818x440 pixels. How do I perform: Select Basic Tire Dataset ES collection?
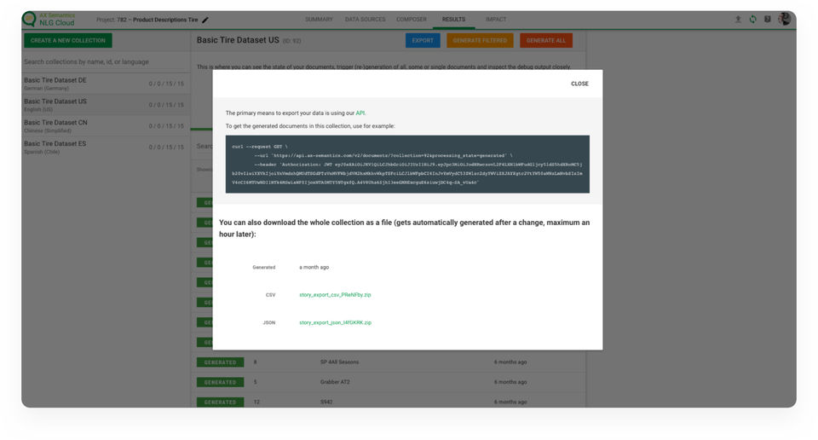(106, 148)
